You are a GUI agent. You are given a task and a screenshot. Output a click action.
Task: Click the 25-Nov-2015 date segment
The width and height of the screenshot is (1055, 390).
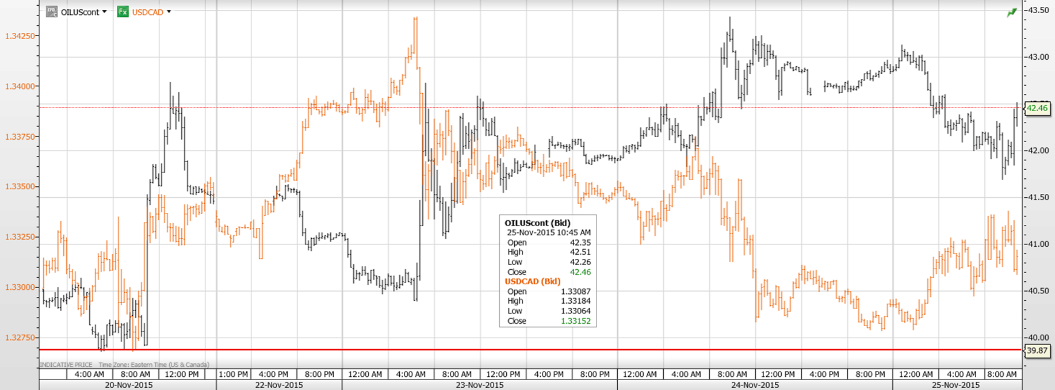click(x=955, y=385)
